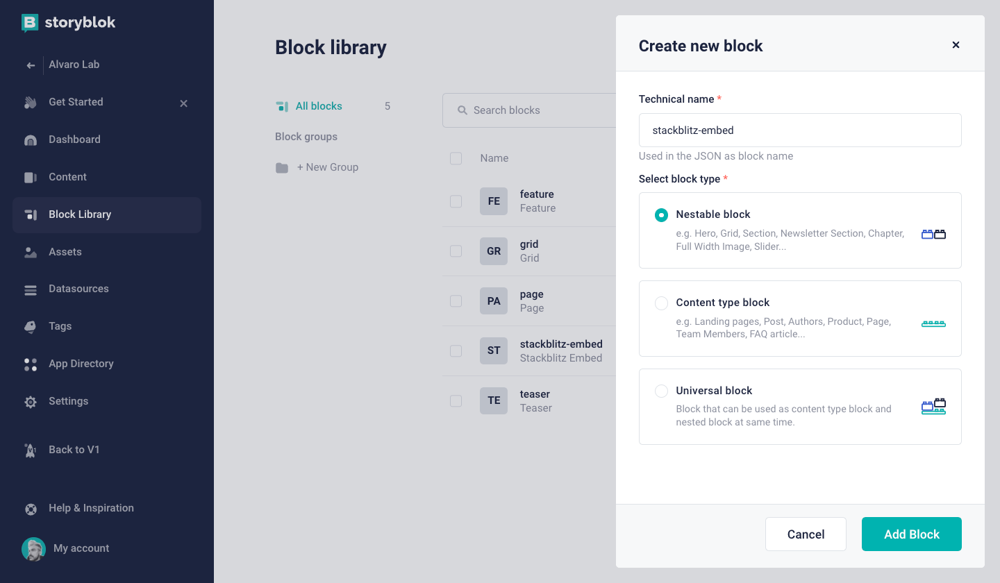This screenshot has width=1000, height=583.
Task: Tick the checkbox for the feature block
Action: 456,201
